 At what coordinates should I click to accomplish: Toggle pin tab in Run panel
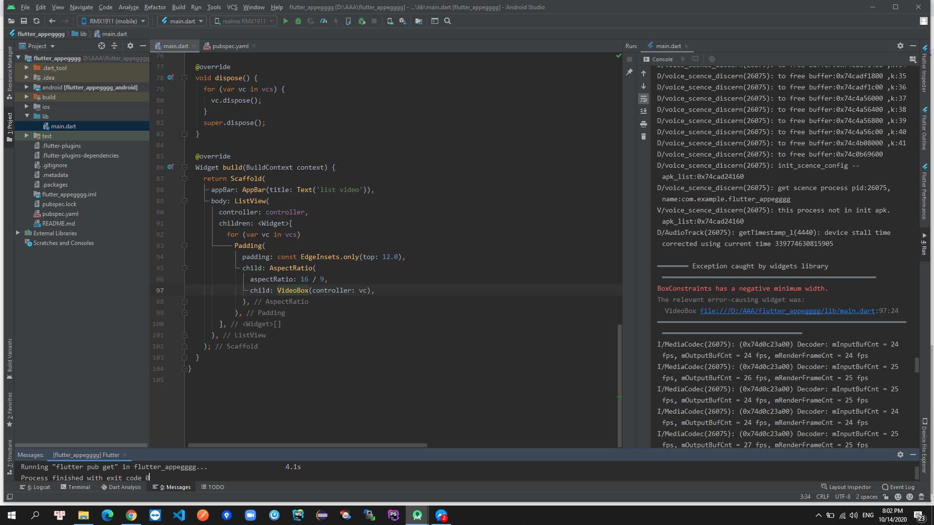629,72
